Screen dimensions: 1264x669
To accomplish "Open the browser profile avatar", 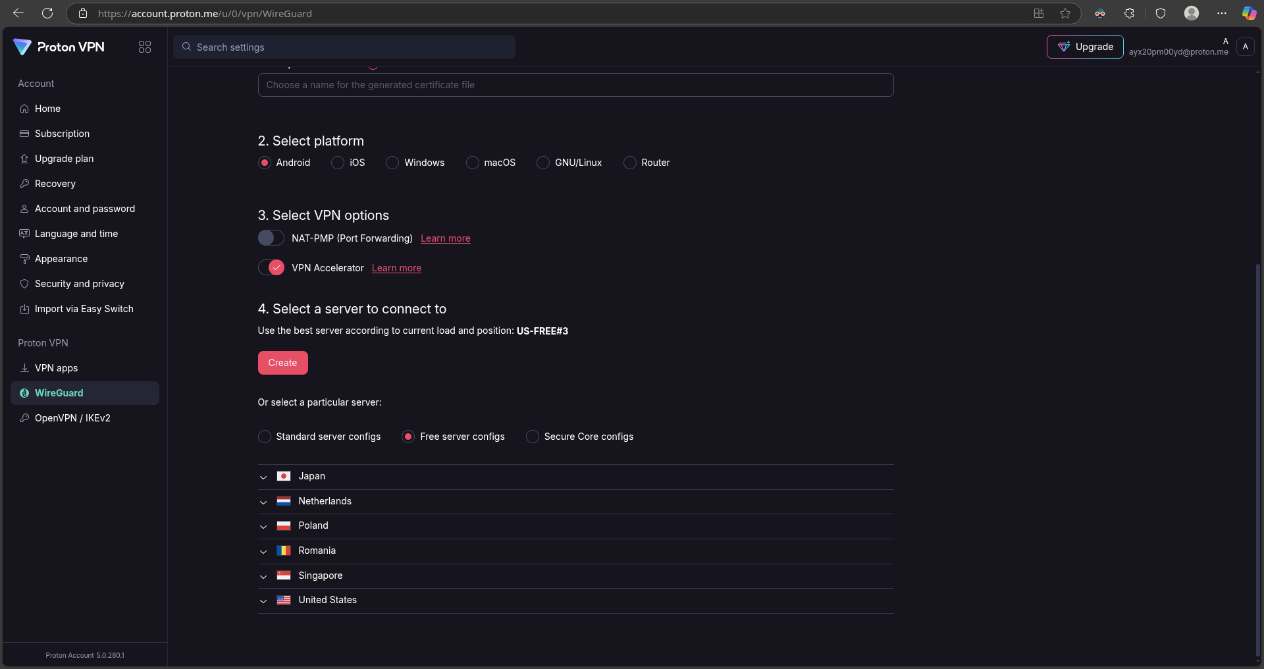I will pyautogui.click(x=1192, y=13).
